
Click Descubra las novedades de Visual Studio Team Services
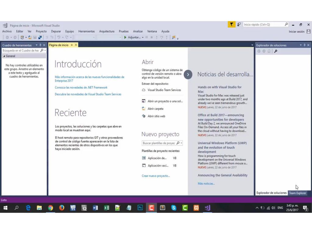(88, 94)
